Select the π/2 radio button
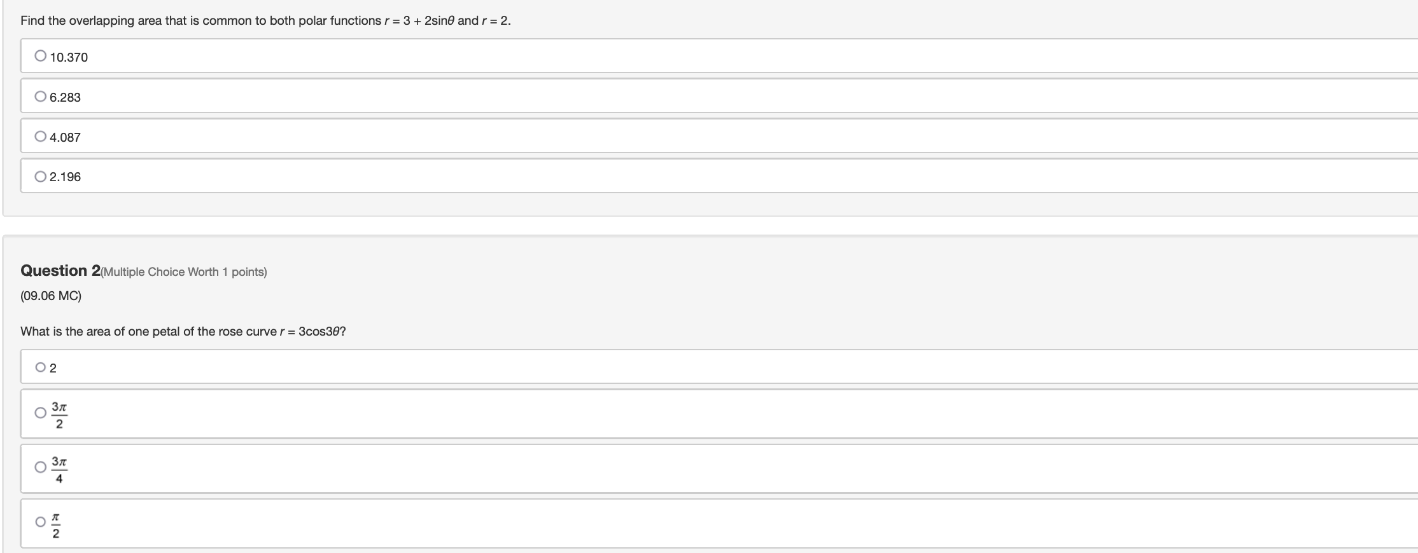This screenshot has height=553, width=1418. click(41, 522)
